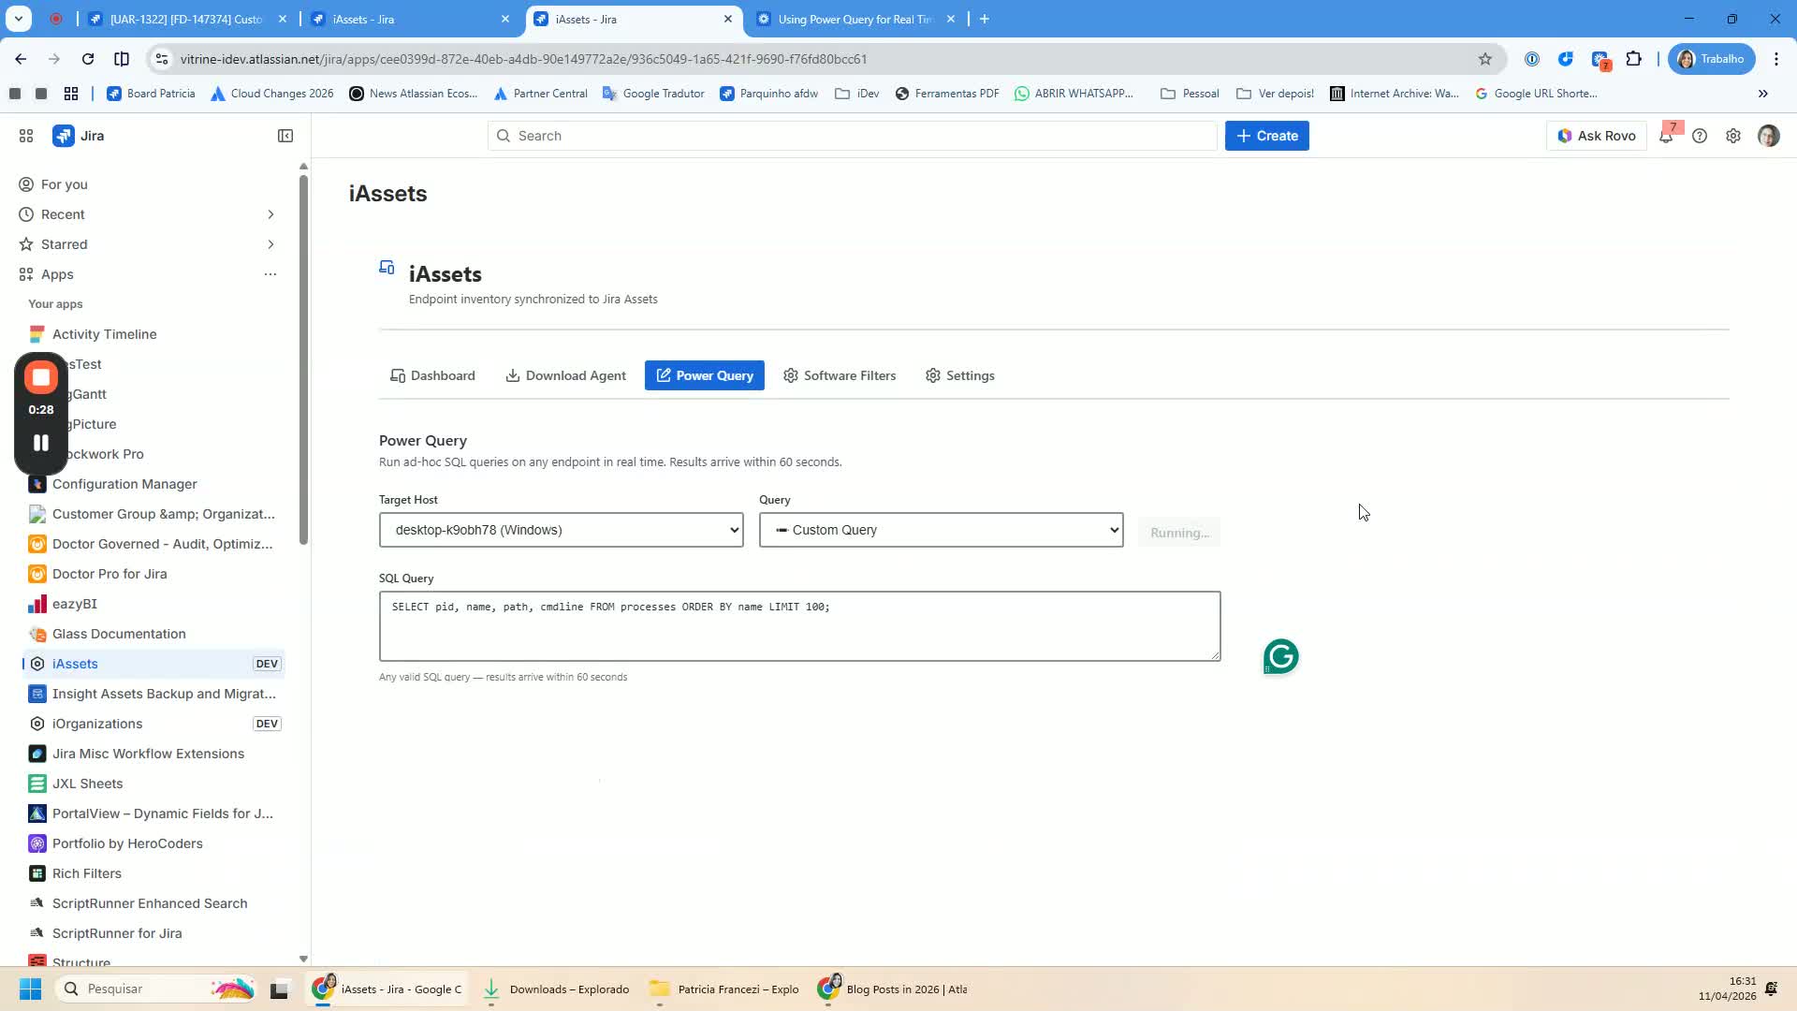Reload the current page
Screen dimensions: 1797x1011
88,59
